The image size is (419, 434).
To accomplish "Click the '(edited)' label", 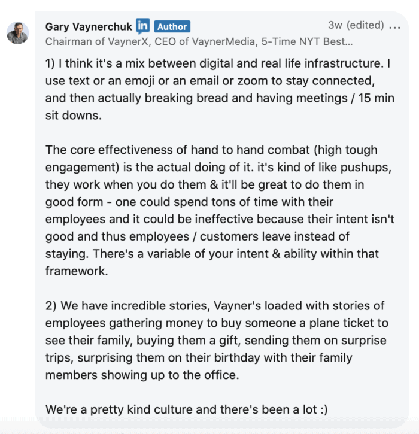I will [x=365, y=25].
